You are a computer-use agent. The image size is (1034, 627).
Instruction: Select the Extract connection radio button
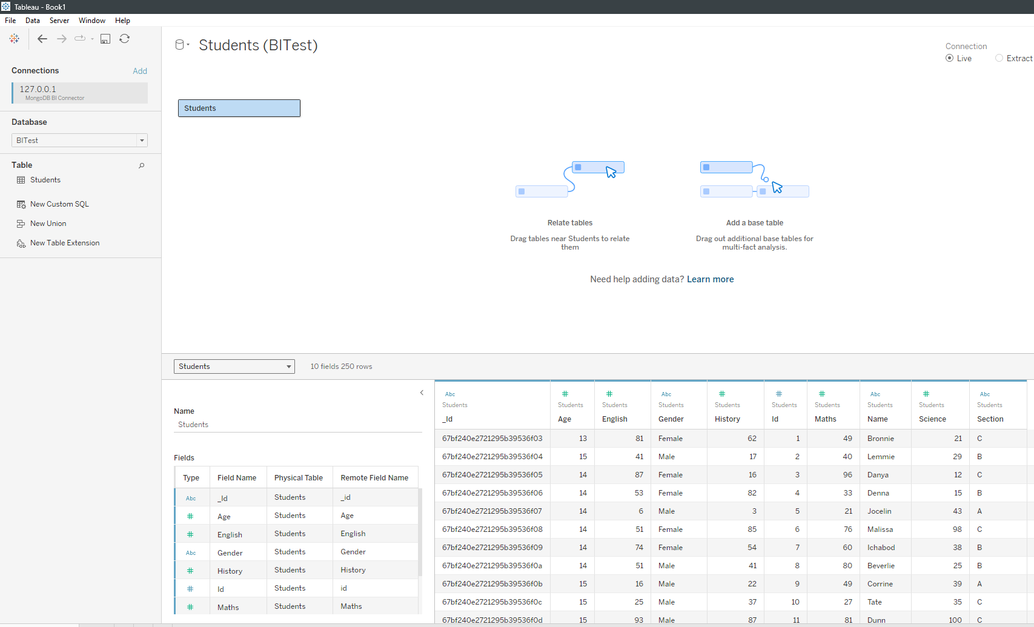point(999,58)
